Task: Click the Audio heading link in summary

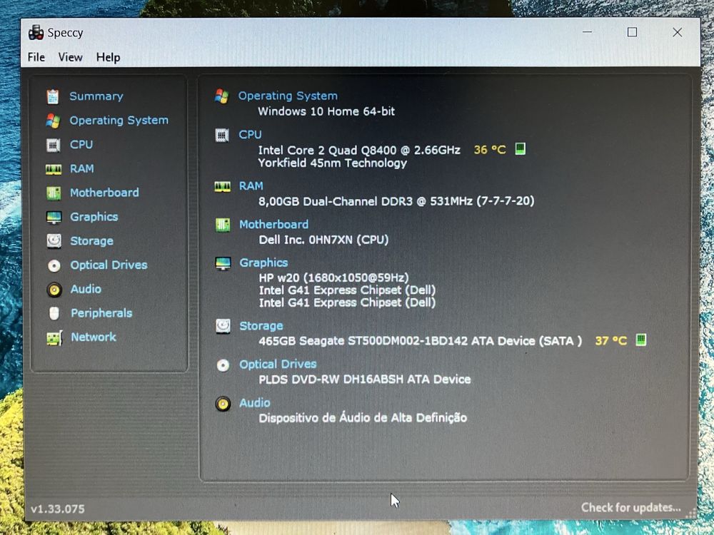Action: 255,403
